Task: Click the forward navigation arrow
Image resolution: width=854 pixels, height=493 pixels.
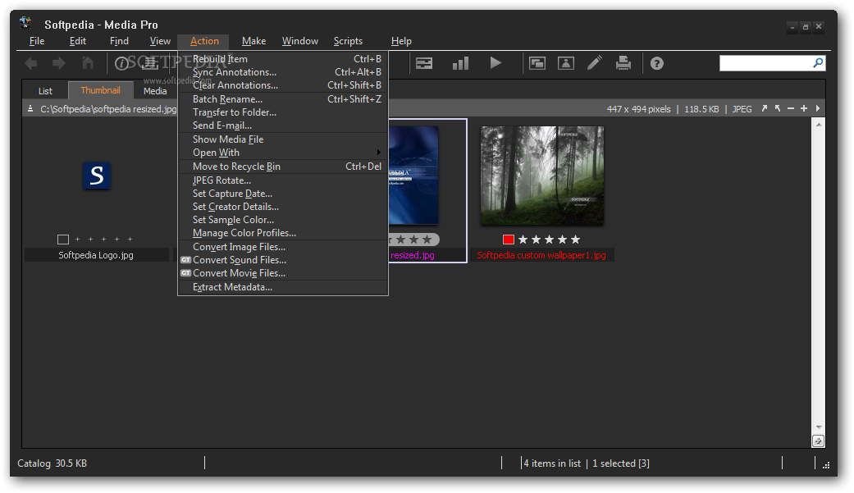Action: coord(59,63)
